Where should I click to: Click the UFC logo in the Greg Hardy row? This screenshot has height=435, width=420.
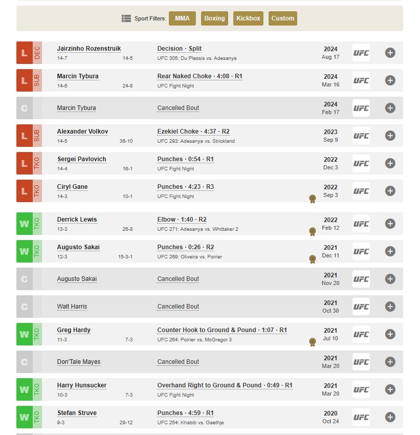361,334
